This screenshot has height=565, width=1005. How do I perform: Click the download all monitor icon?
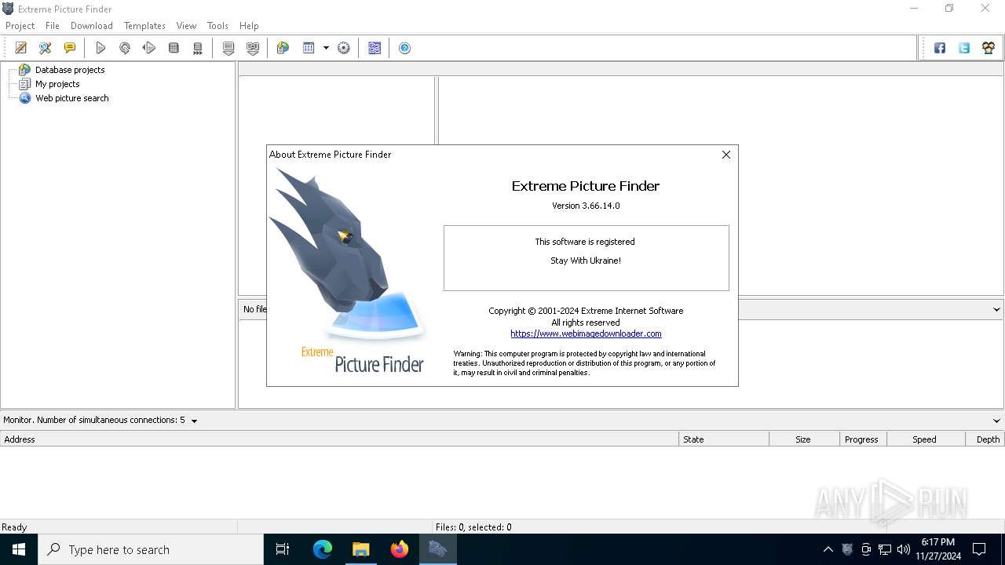[x=253, y=48]
